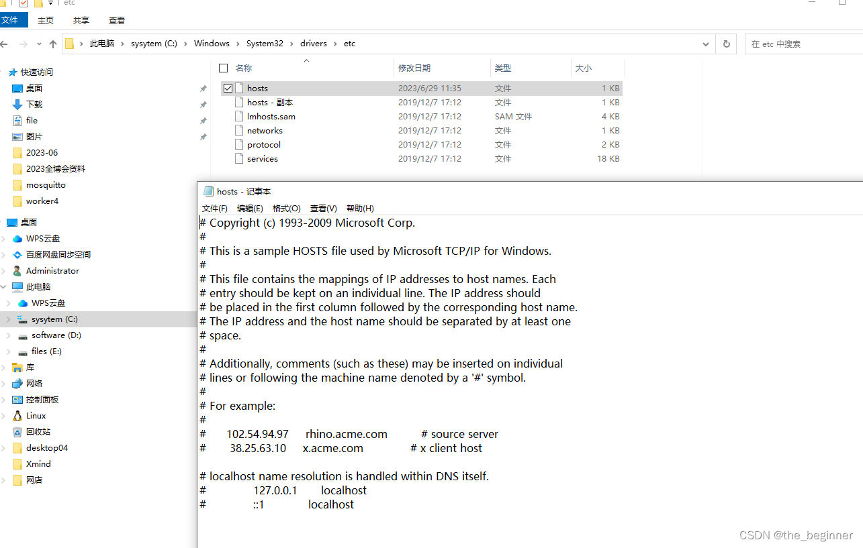Viewport: 863px width, 548px height.
Task: Click the networks file icon
Action: [239, 130]
